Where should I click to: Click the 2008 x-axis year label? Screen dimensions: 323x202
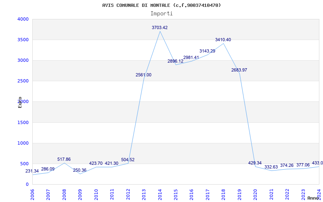pos(64,194)
